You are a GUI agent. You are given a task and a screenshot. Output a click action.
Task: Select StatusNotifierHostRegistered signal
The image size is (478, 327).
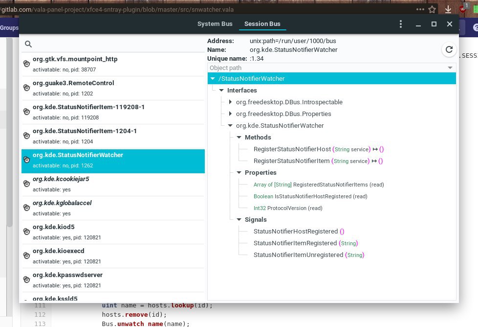[x=299, y=232]
